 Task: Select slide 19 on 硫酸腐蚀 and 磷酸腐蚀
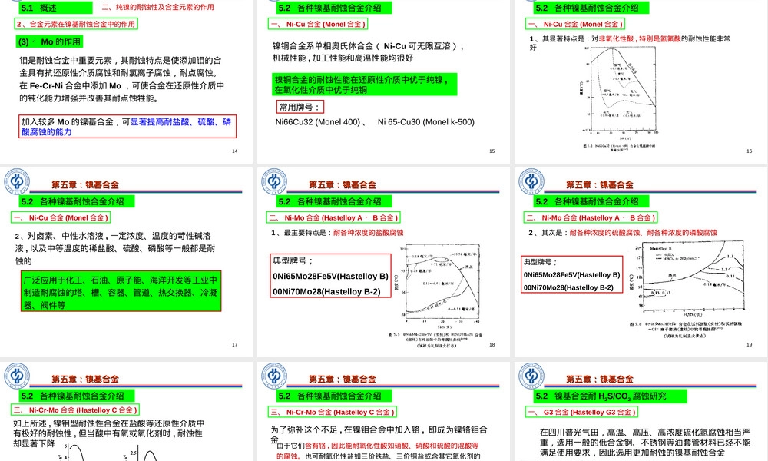pos(641,262)
